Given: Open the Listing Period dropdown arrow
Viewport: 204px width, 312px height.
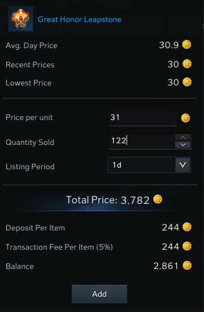Looking at the screenshot, I should click(x=183, y=165).
